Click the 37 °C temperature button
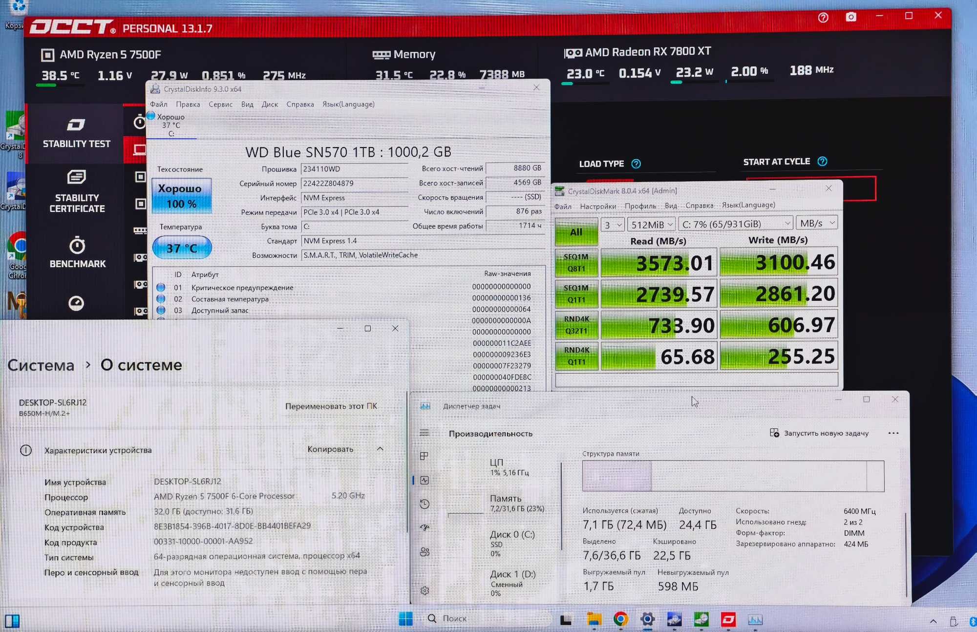The image size is (977, 632). point(182,248)
